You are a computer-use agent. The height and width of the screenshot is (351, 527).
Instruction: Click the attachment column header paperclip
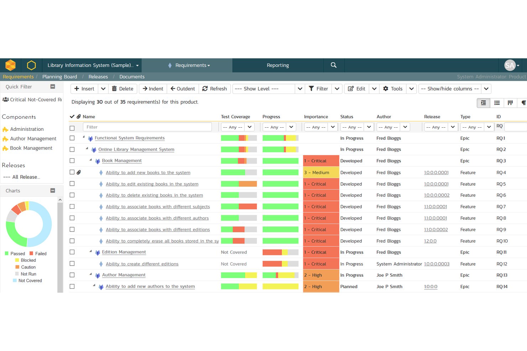pos(79,116)
